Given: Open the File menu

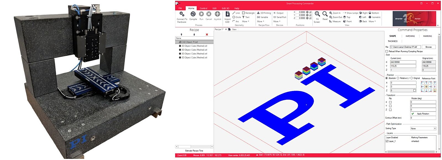Looking at the screenshot, I should [180, 8].
